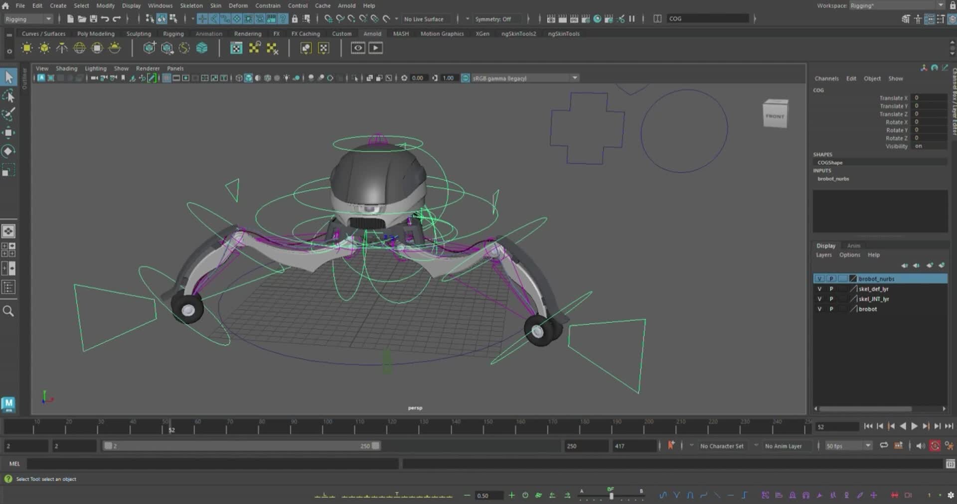Switch to the Poly Modeling shelf tab
Image resolution: width=957 pixels, height=504 pixels.
[x=95, y=33]
